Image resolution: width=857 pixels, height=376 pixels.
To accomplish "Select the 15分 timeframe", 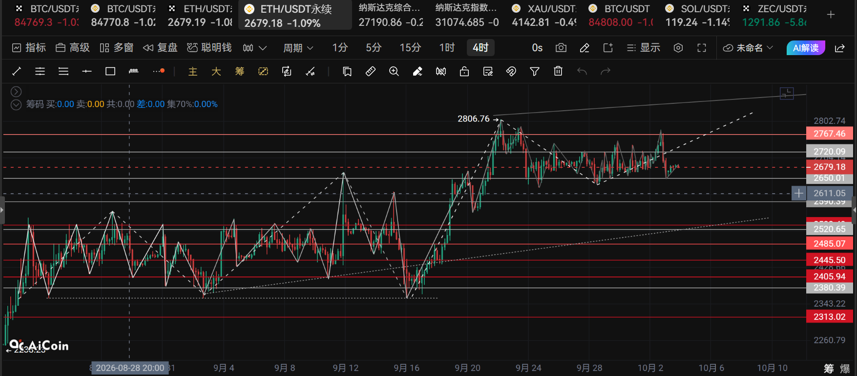I will coord(410,48).
